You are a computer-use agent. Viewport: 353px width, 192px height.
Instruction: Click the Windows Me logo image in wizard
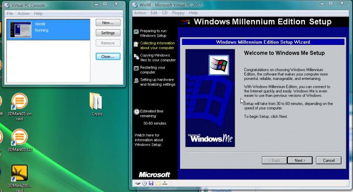[x=210, y=98]
